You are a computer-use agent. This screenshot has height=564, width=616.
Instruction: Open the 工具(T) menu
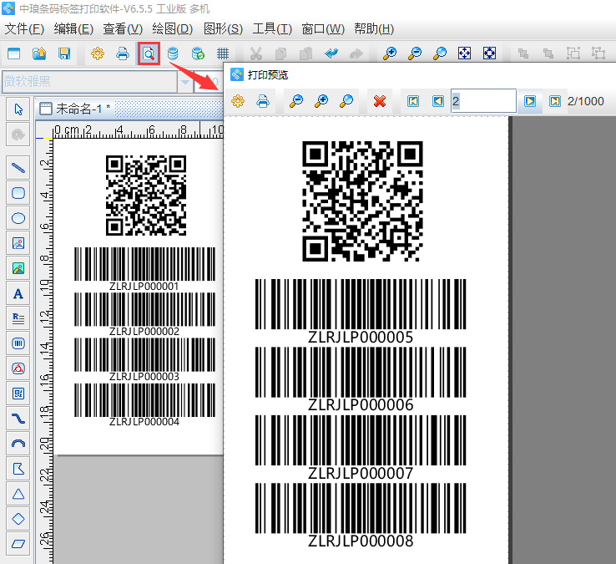(272, 28)
